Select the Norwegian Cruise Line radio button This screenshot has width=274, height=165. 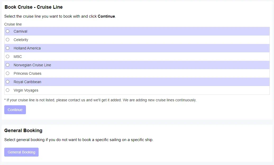pyautogui.click(x=8, y=65)
